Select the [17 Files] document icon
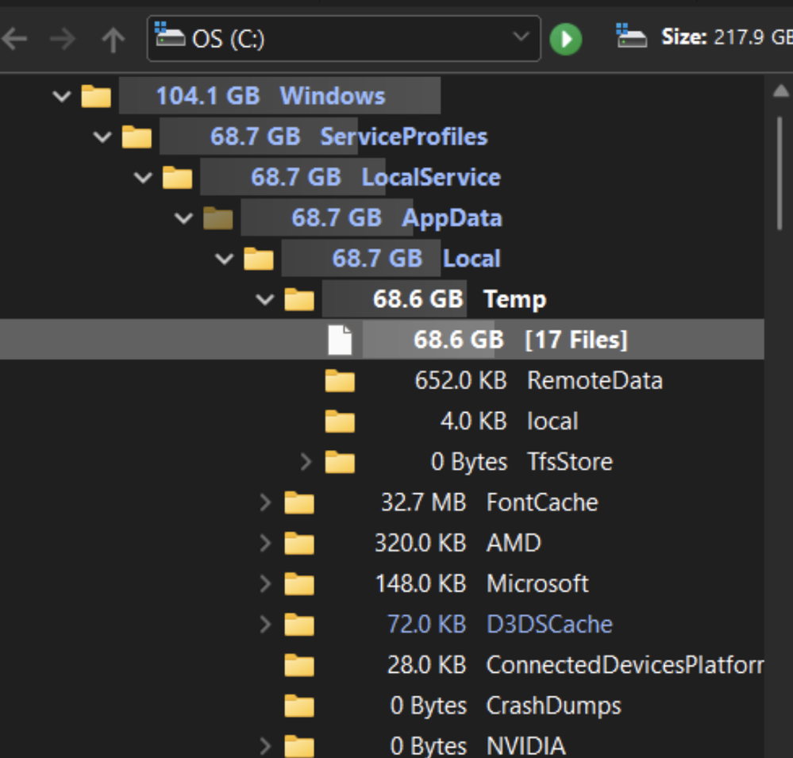This screenshot has height=758, width=793. click(x=340, y=339)
